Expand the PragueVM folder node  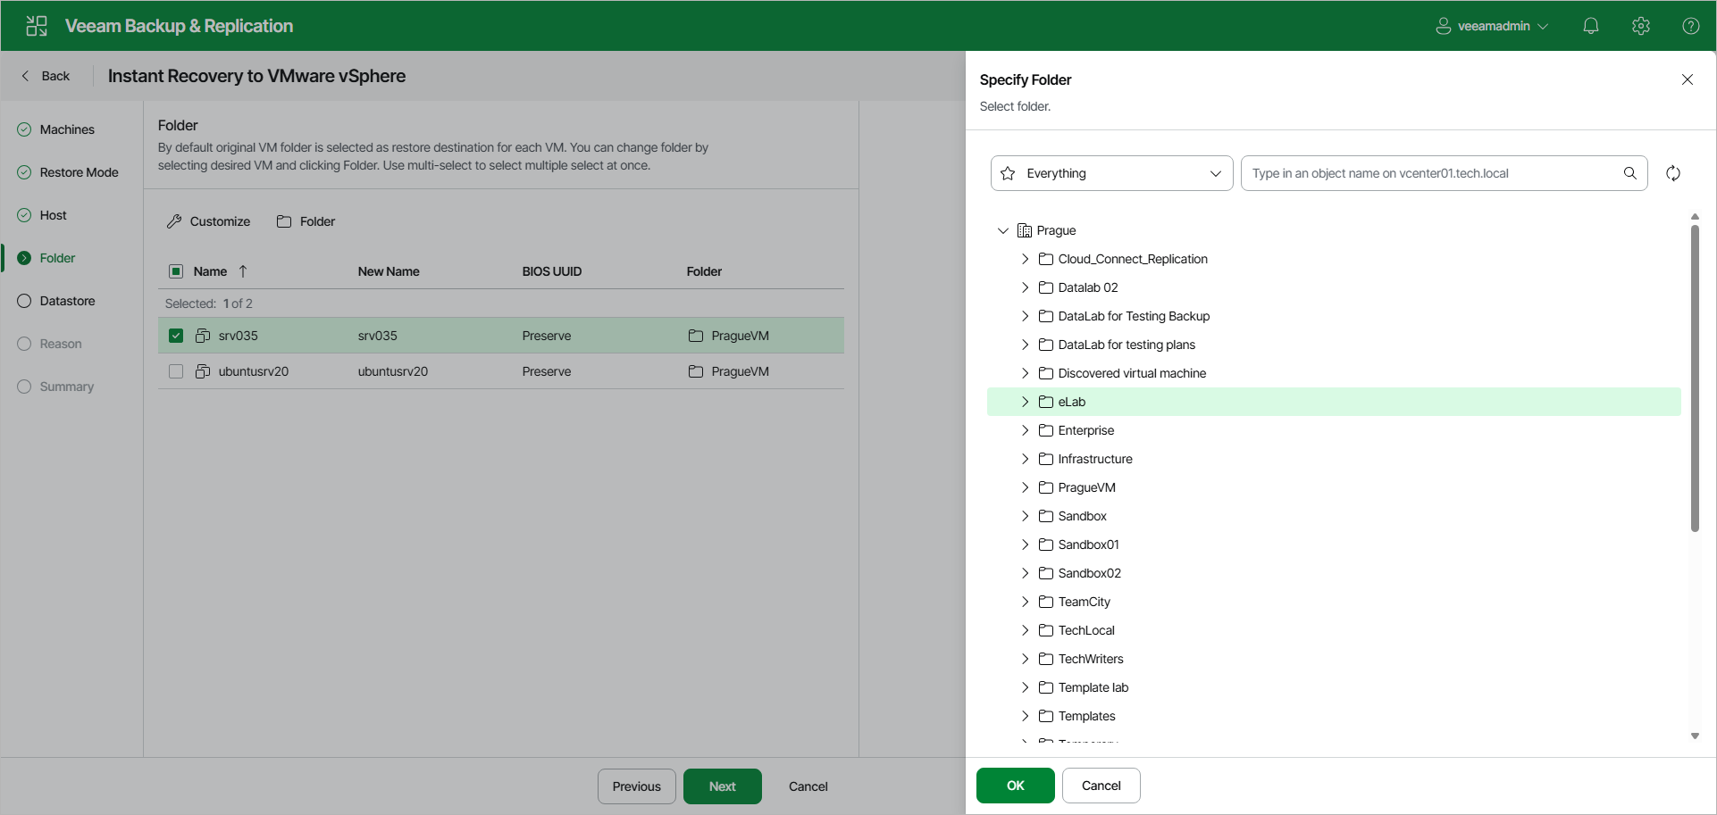1025,487
